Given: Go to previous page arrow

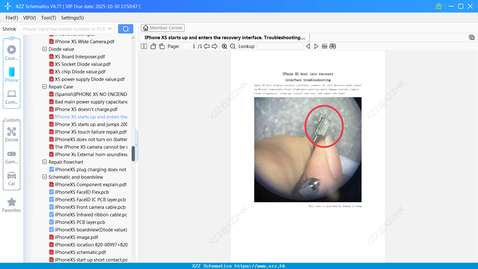Looking at the screenshot, I should click(x=207, y=46).
